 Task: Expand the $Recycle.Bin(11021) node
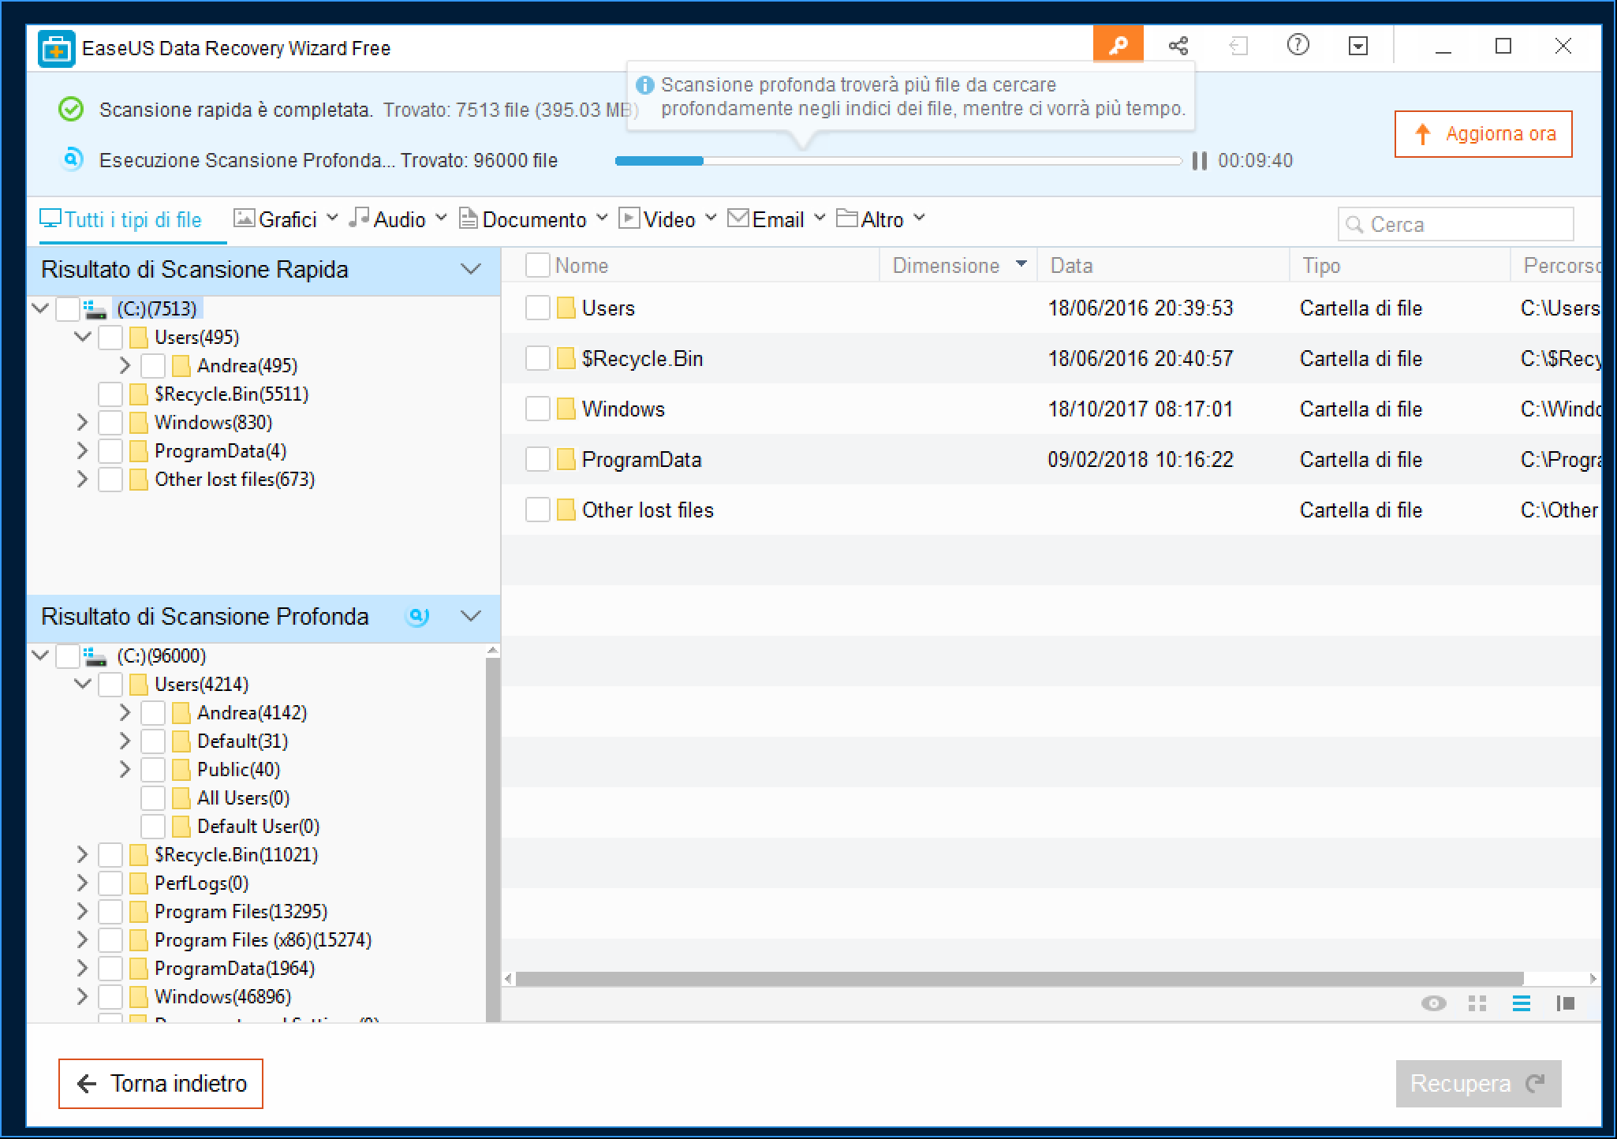(x=82, y=854)
